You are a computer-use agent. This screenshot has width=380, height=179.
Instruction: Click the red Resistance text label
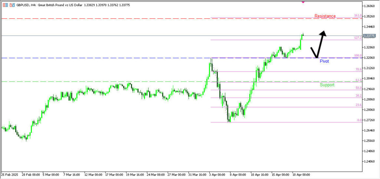pyautogui.click(x=325, y=16)
